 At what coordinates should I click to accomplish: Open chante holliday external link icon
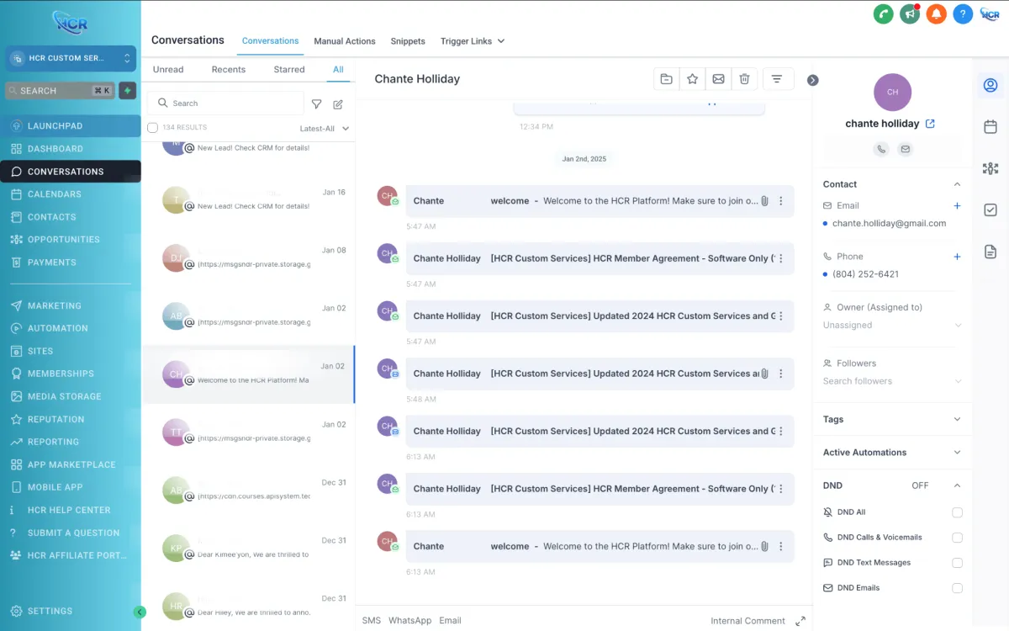click(x=930, y=124)
